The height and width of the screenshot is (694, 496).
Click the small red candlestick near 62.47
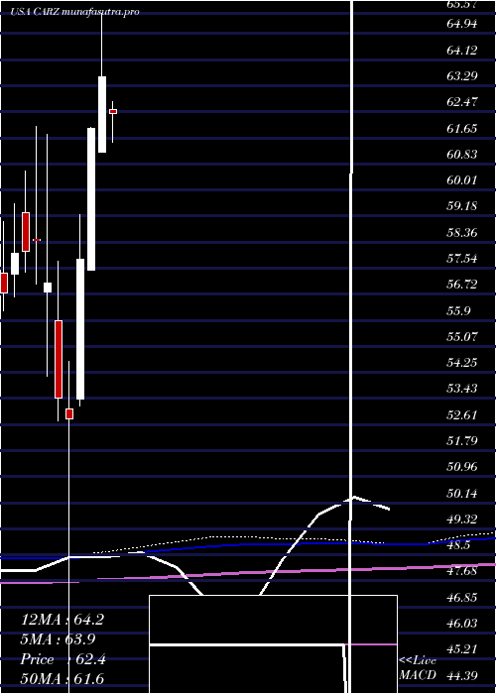[x=113, y=111]
